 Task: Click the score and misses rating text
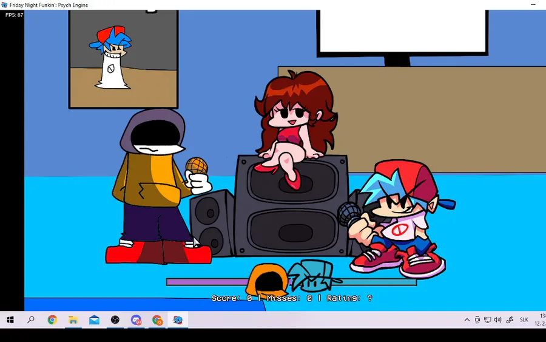pos(292,298)
